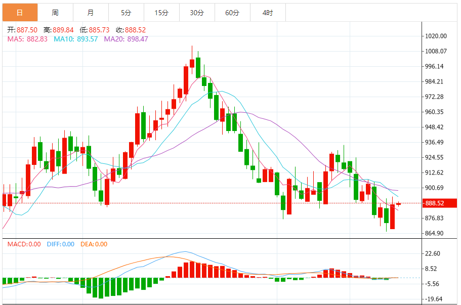Click the 8.52 MACD axis label

431,269
